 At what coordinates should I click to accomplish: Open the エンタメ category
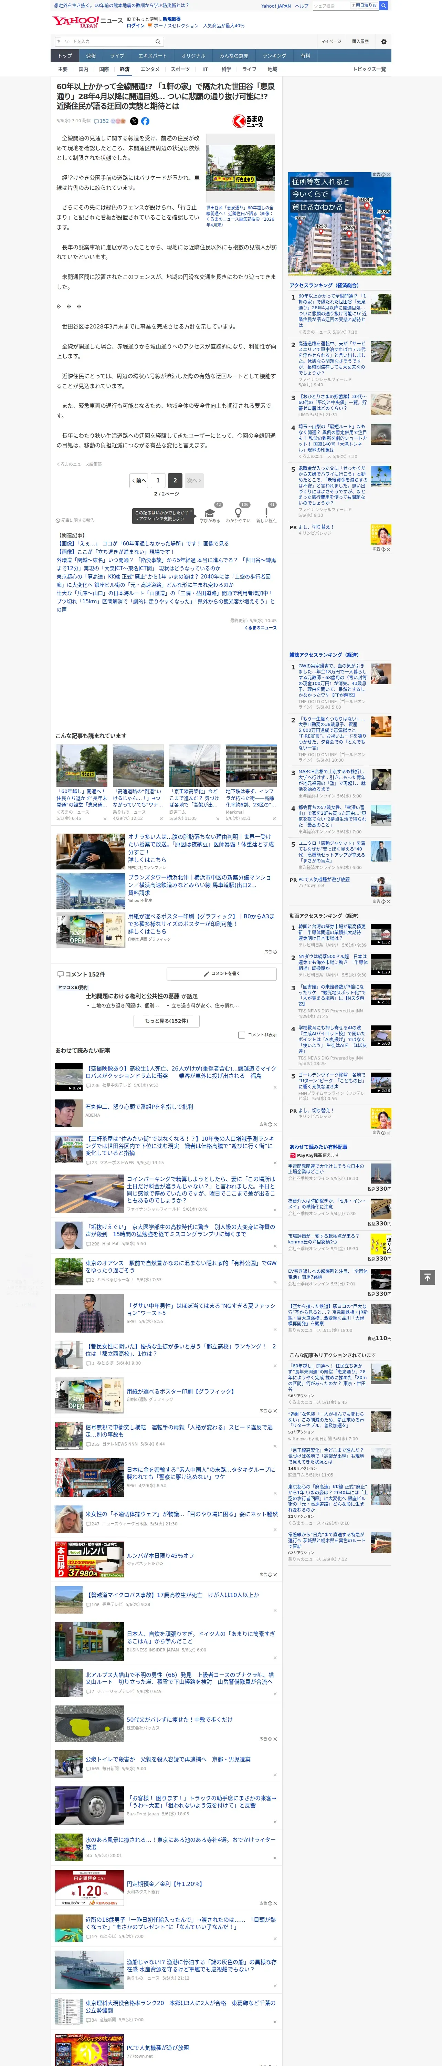click(x=150, y=69)
